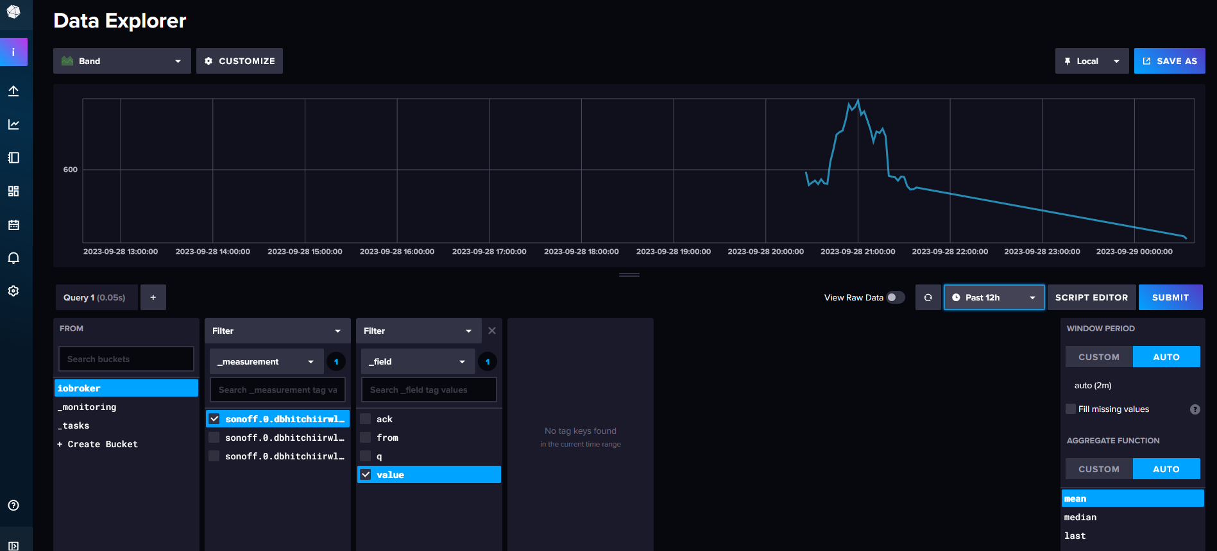Select Aggregate Function AUTO tab

click(1166, 469)
